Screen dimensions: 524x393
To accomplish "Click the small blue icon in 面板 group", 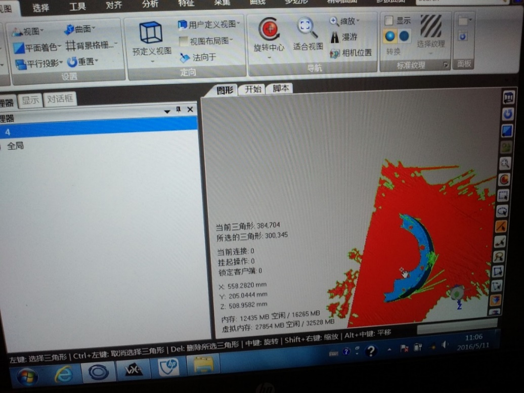I will 462,36.
